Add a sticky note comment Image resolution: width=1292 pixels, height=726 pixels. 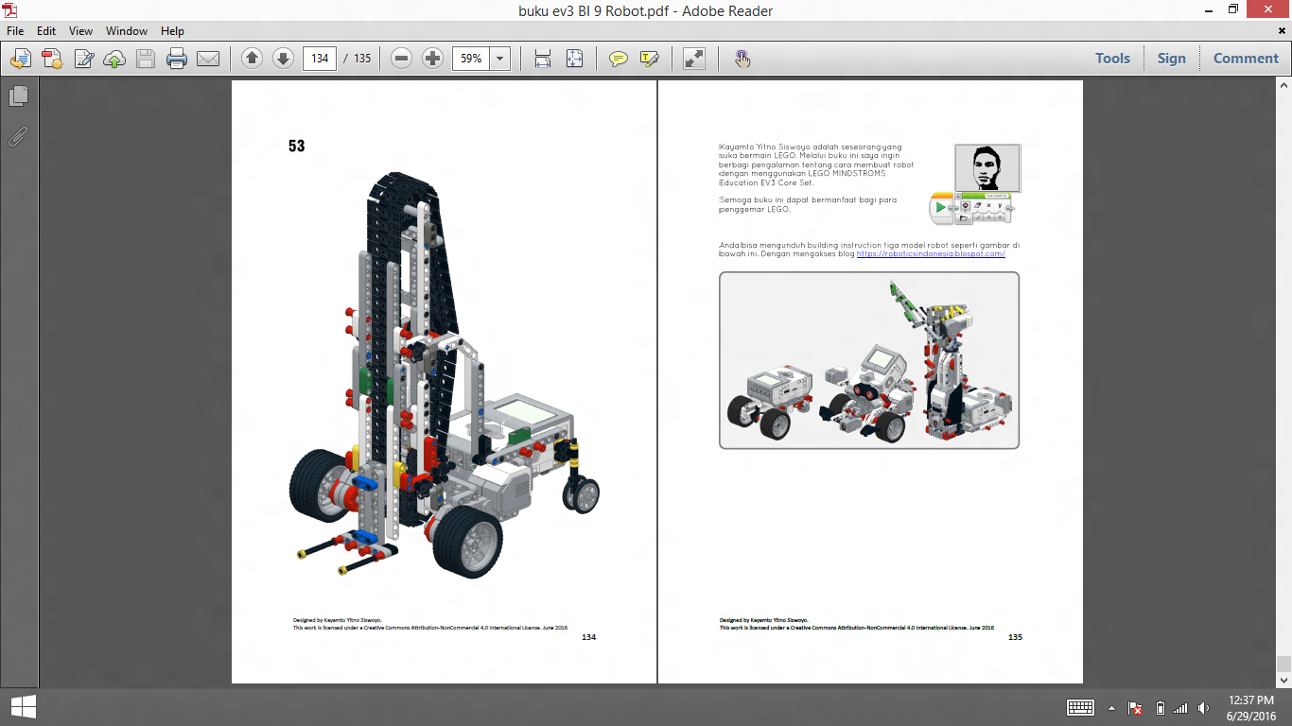(620, 59)
